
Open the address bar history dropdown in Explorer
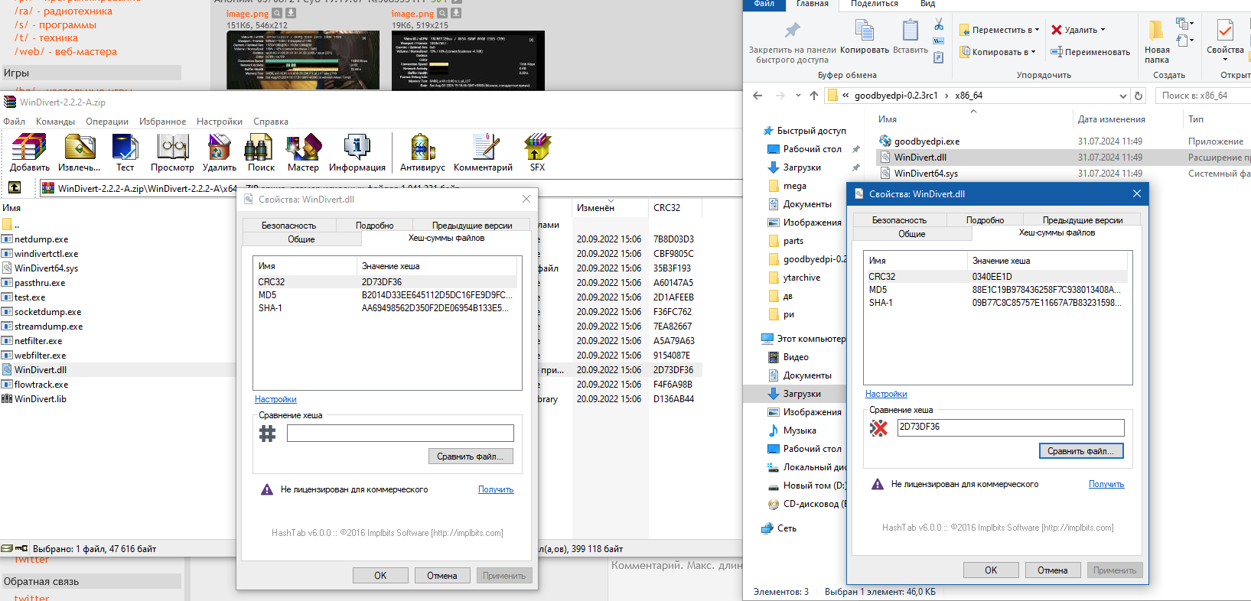[1123, 96]
